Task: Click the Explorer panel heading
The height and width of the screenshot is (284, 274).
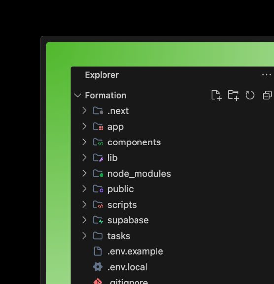Action: pyautogui.click(x=102, y=75)
